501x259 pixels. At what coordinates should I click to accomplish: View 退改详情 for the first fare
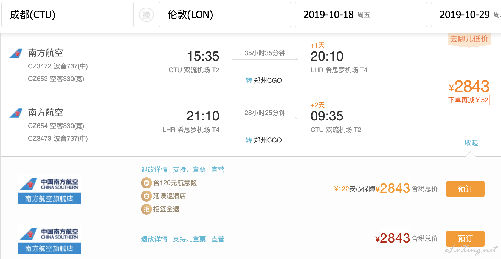pos(154,170)
